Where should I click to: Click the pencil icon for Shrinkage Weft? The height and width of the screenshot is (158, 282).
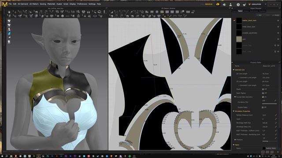coord(276,123)
